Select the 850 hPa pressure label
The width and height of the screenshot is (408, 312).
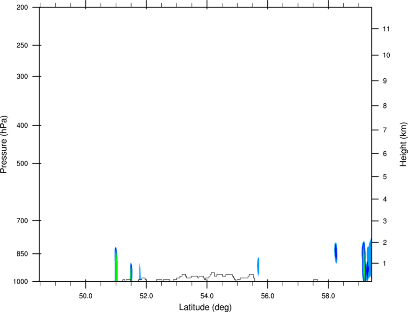pos(22,253)
